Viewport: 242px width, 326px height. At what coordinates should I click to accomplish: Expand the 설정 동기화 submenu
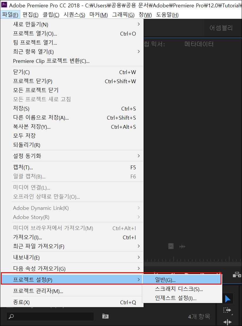point(72,156)
